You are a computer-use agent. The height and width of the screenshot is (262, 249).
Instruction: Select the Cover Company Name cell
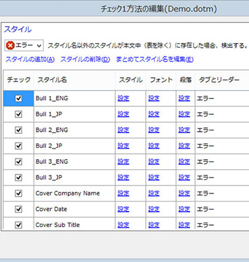click(x=75, y=193)
